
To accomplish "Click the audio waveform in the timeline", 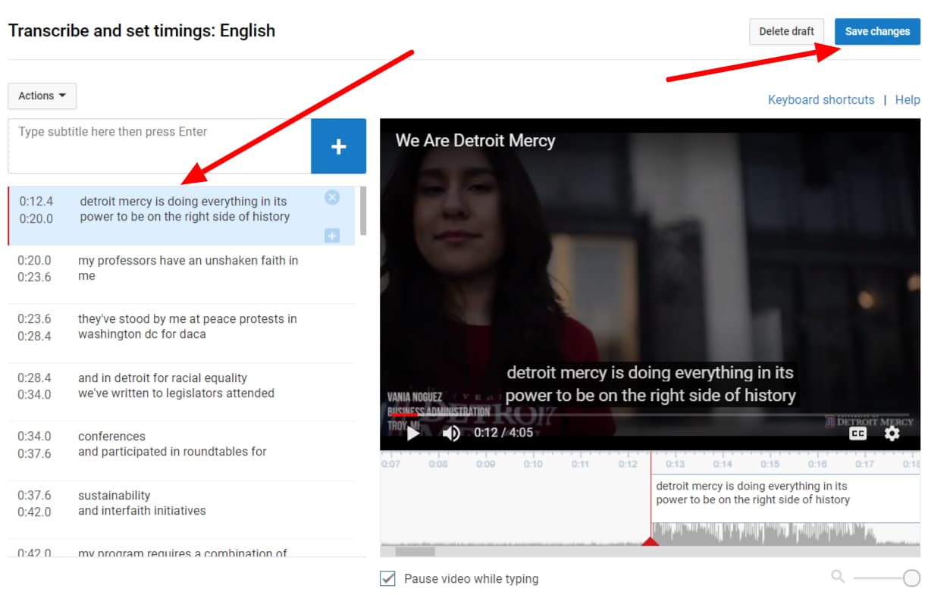I will (x=785, y=534).
